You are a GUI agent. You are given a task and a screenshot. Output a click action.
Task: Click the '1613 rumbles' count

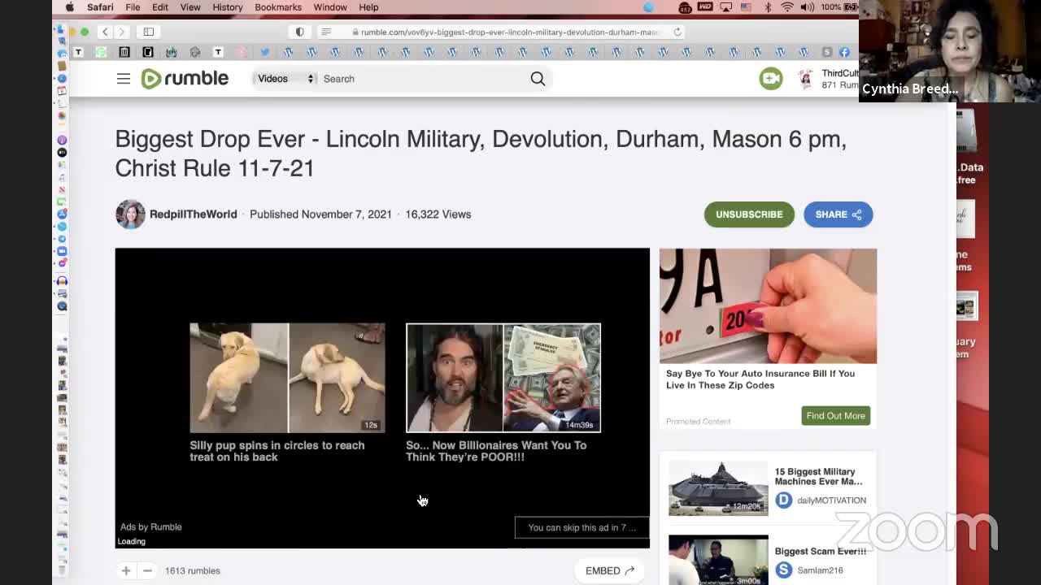[193, 570]
